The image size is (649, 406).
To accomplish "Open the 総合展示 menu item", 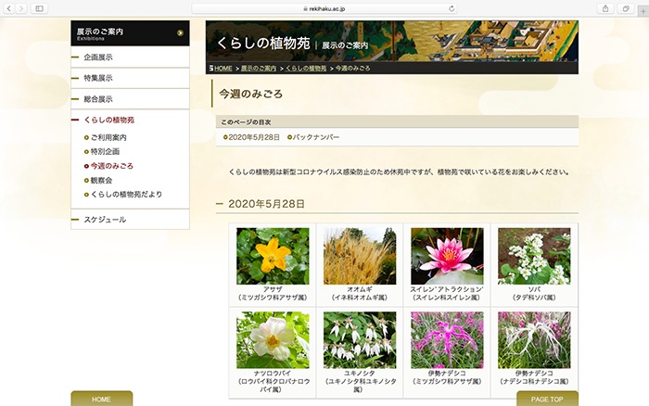I will pyautogui.click(x=130, y=99).
